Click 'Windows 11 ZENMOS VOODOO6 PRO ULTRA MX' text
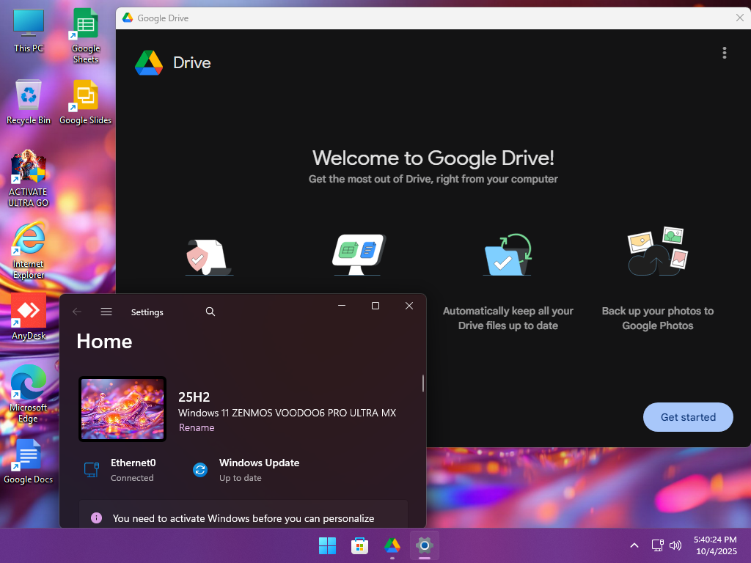This screenshot has height=563, width=751. 287,413
